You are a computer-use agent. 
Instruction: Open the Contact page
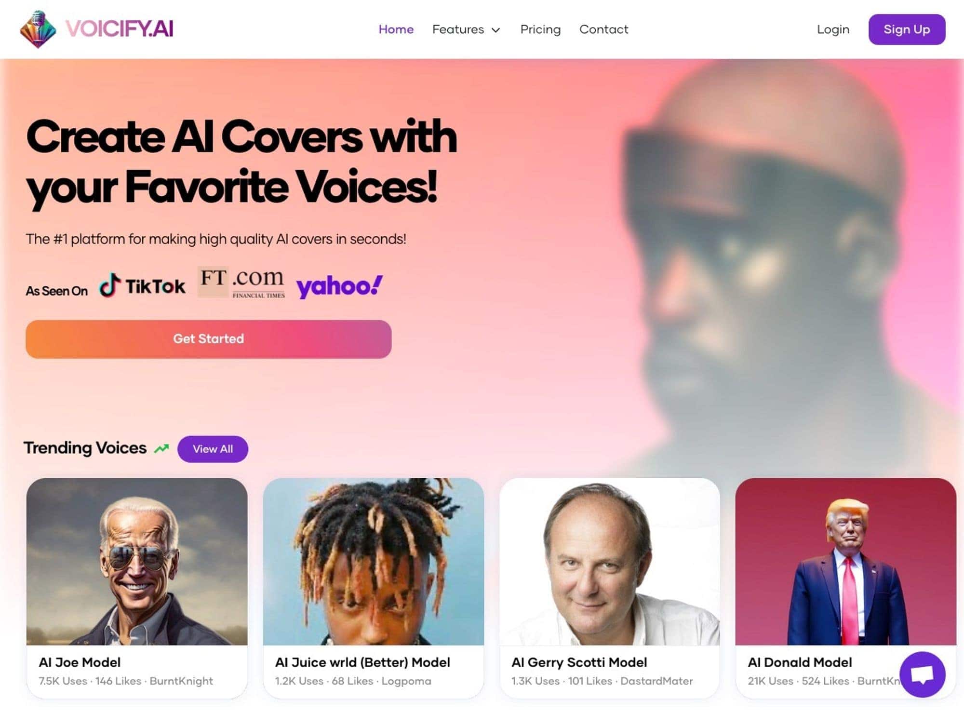[x=603, y=29]
